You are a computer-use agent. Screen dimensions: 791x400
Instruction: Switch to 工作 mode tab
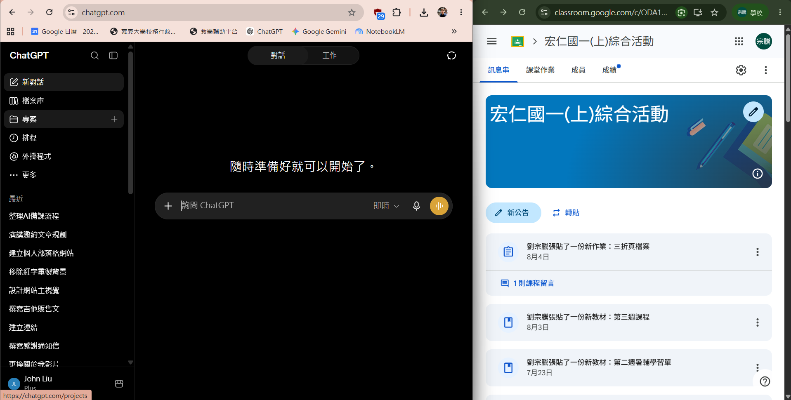(329, 55)
